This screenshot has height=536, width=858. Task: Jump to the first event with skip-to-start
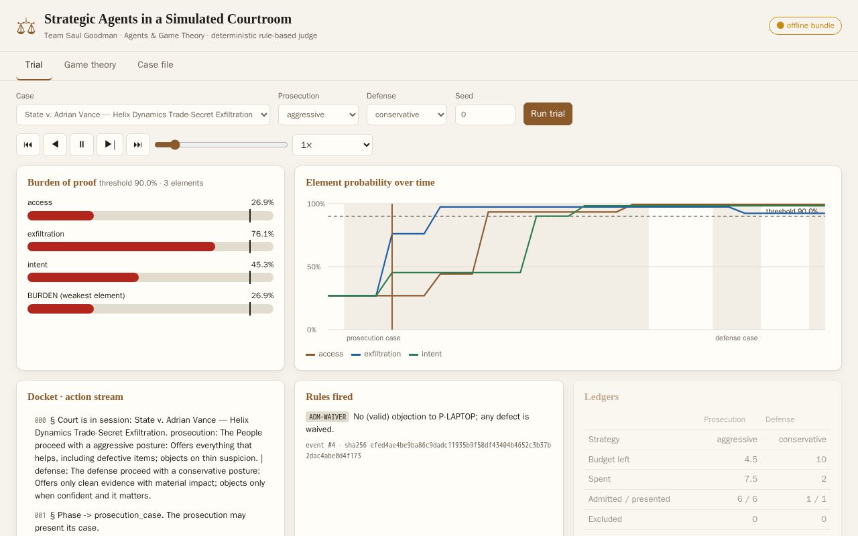28,145
